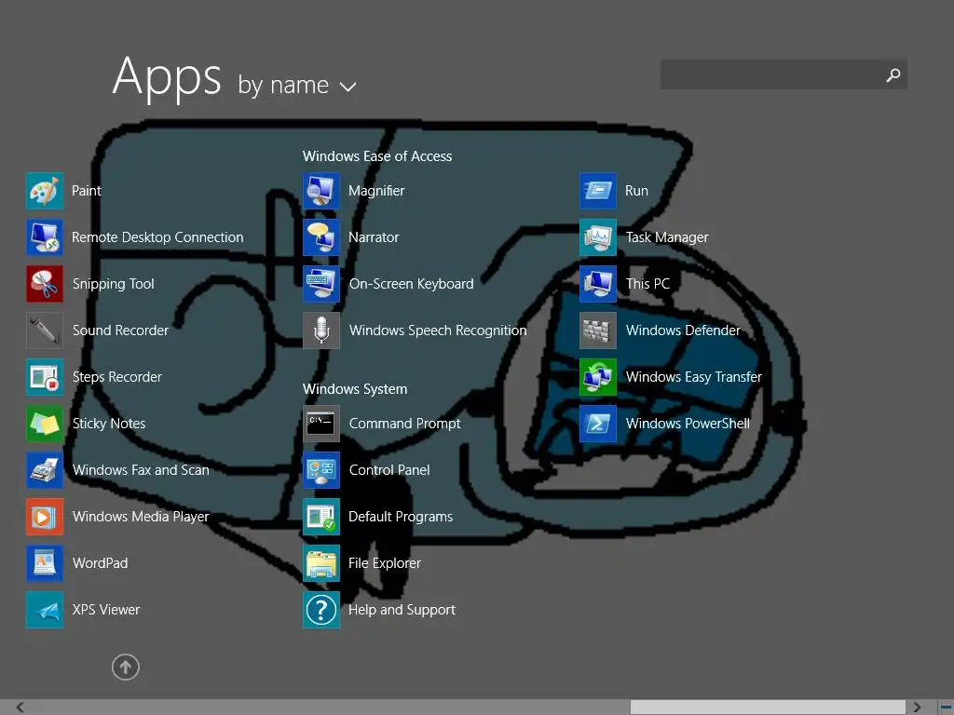Image resolution: width=954 pixels, height=715 pixels.
Task: Click the 'Narrator' label
Action: pyautogui.click(x=374, y=237)
